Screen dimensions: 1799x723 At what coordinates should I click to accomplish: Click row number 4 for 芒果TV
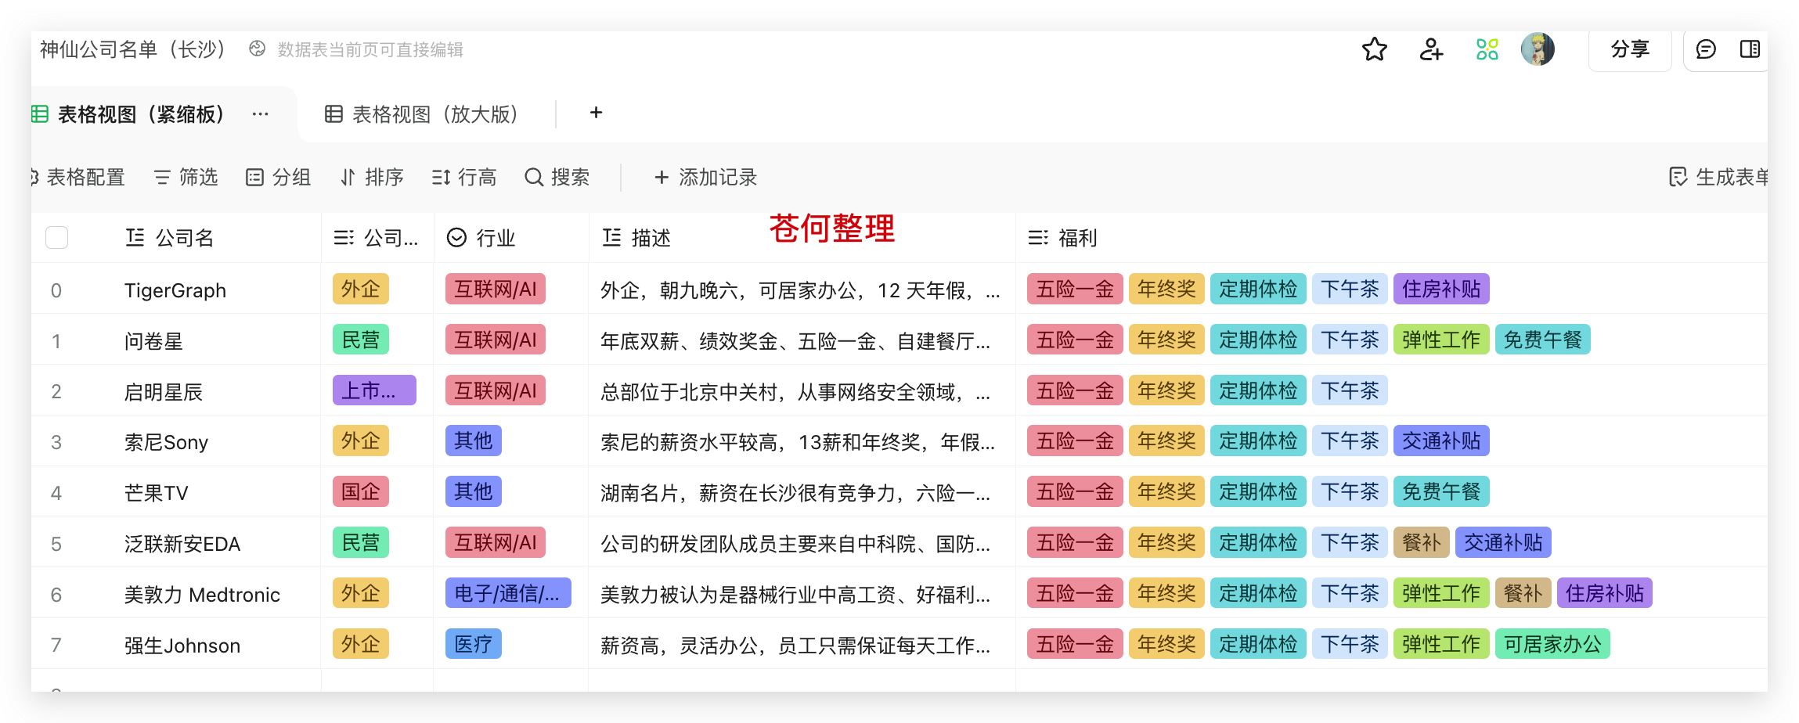click(x=56, y=493)
